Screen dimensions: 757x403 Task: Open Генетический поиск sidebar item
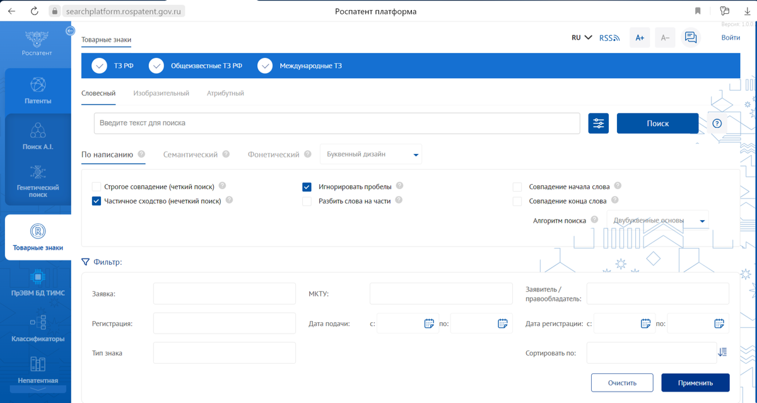[x=38, y=182]
